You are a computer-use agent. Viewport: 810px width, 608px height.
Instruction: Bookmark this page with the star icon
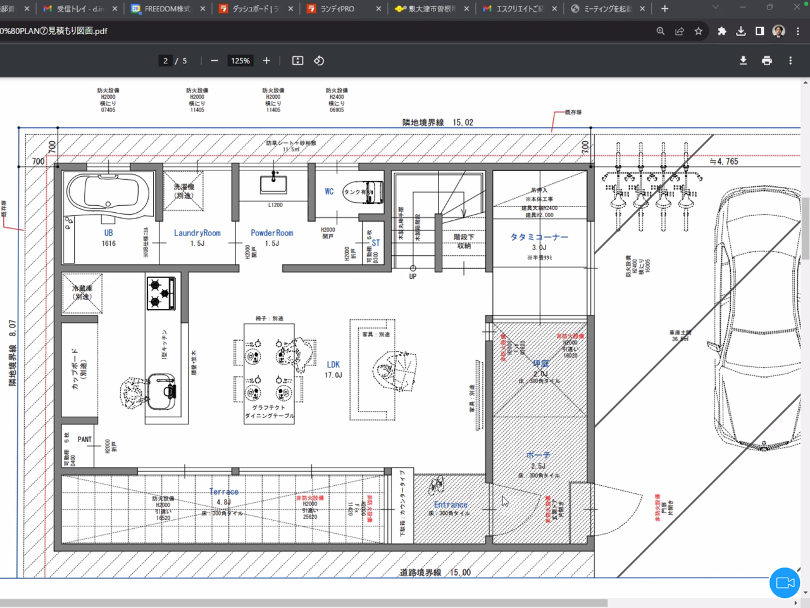click(x=699, y=31)
